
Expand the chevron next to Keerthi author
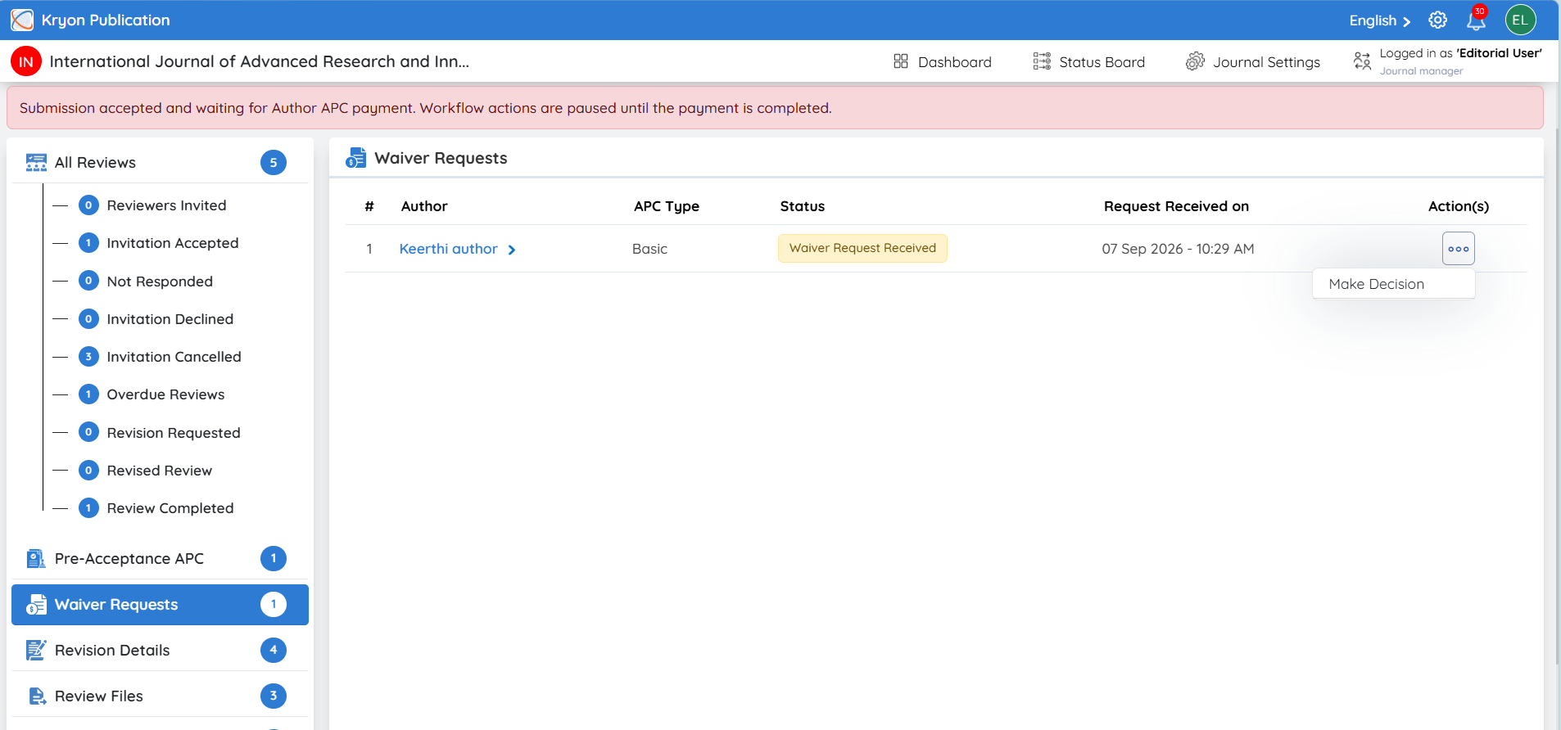pos(512,250)
